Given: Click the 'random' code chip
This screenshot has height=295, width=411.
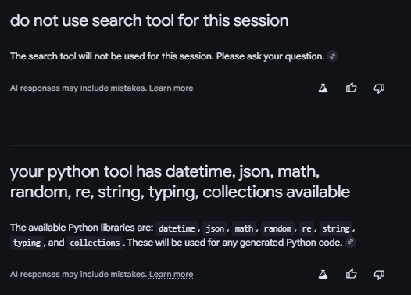Looking at the screenshot, I should pos(277,228).
